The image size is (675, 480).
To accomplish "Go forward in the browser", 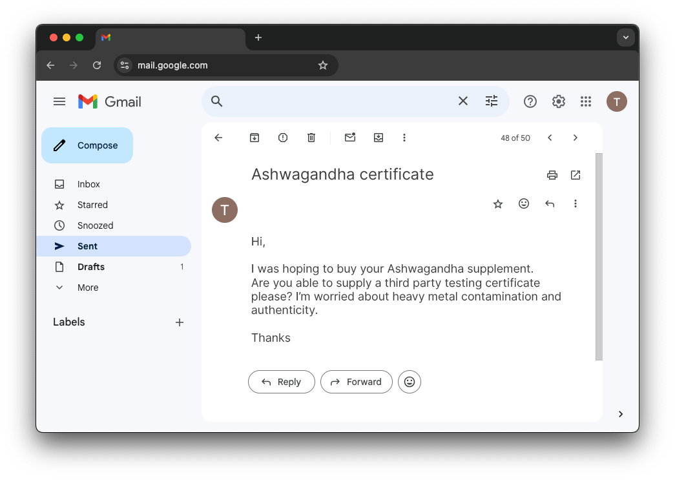I will pyautogui.click(x=74, y=65).
